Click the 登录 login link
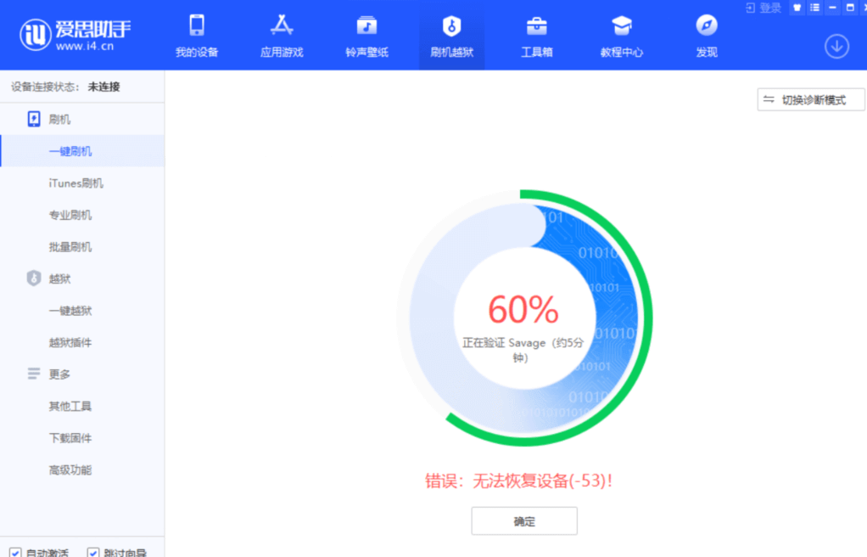This screenshot has width=867, height=557. click(764, 8)
